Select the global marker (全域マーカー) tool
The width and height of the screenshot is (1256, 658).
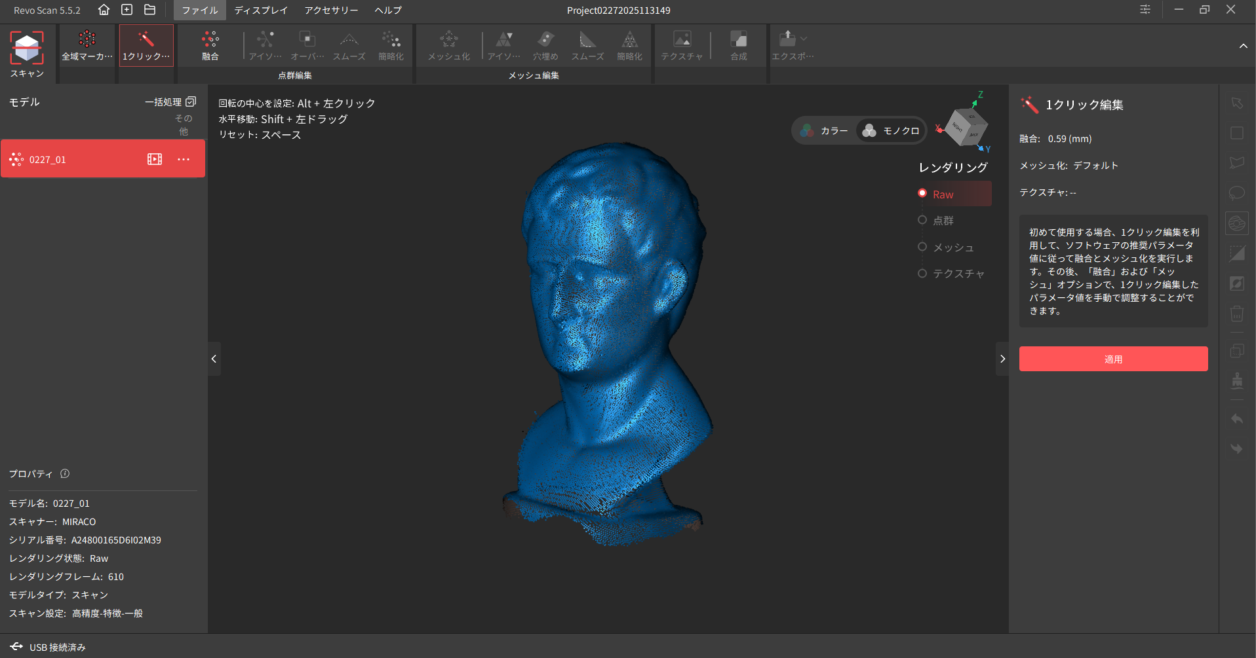pos(87,45)
